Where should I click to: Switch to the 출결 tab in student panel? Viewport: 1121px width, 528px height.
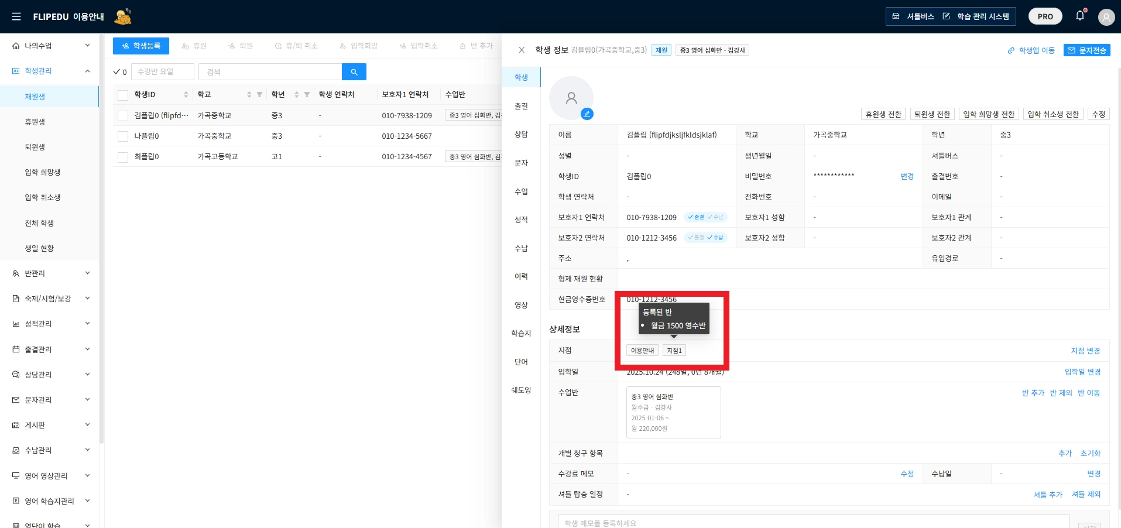tap(521, 106)
